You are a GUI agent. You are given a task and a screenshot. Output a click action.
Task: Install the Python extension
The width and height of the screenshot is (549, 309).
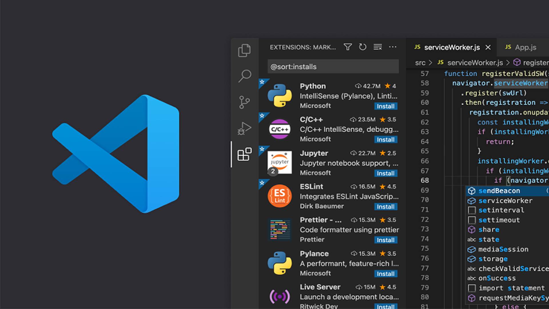pyautogui.click(x=386, y=106)
